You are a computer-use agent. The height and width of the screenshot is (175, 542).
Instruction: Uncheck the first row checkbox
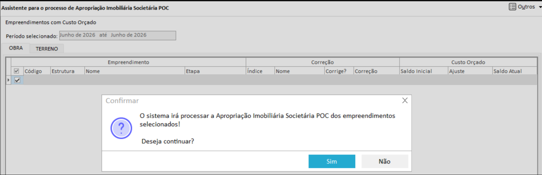pos(17,80)
